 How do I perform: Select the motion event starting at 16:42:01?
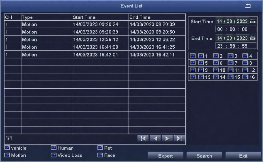coord(95,55)
